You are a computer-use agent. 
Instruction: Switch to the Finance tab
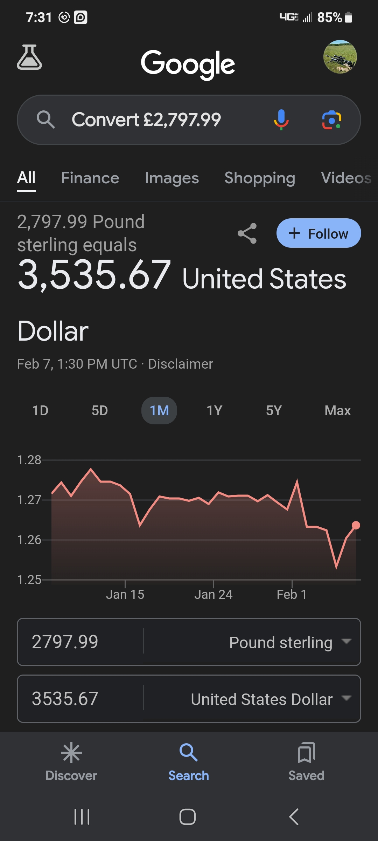[x=90, y=178]
